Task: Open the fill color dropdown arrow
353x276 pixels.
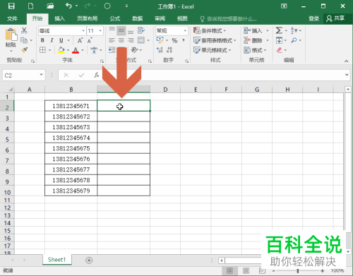Action: (68, 50)
